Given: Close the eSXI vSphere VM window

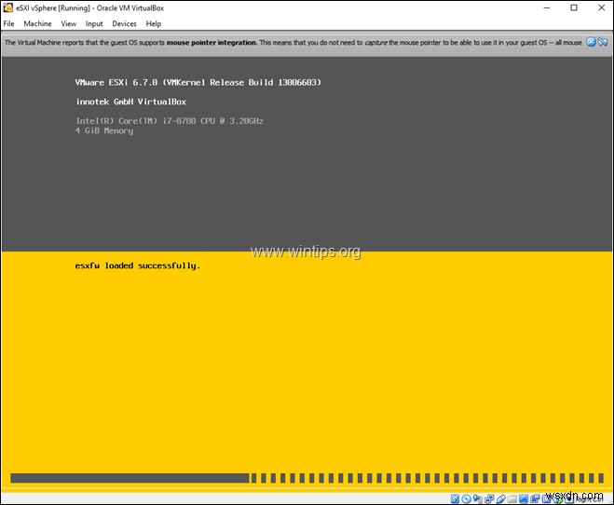Looking at the screenshot, I should tap(602, 7).
